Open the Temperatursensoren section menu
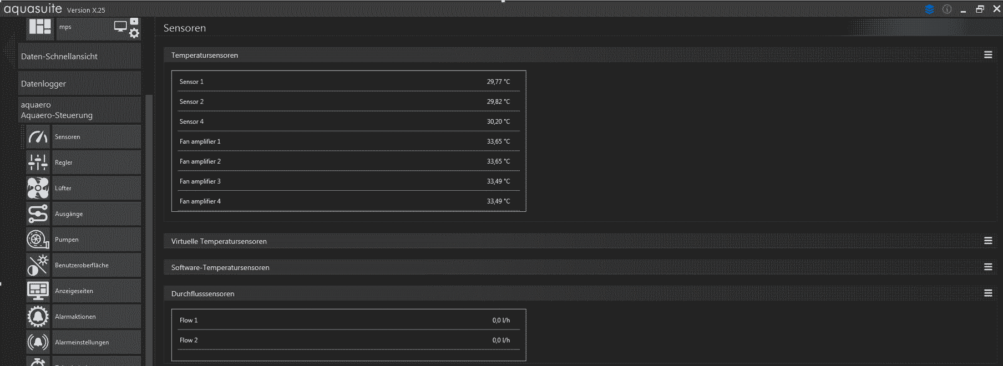Image resolution: width=1003 pixels, height=366 pixels. coord(988,55)
